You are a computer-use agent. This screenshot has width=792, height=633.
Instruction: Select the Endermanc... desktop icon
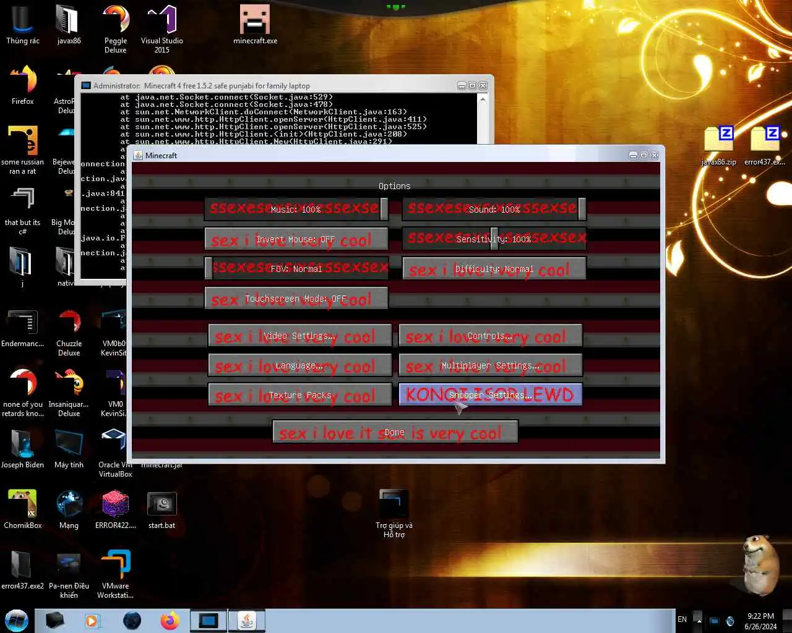[22, 329]
